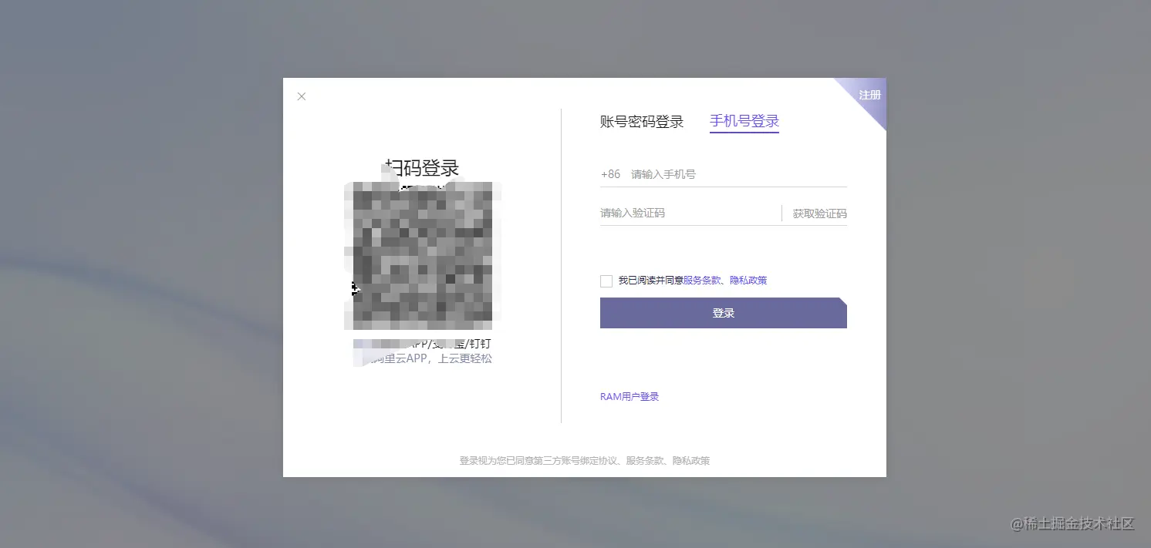1151x548 pixels.
Task: Follow the RAM用户登录 link
Action: tap(630, 397)
